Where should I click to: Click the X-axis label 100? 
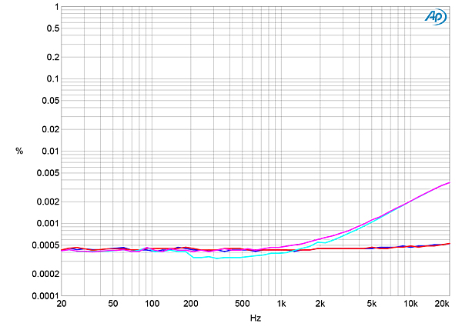tap(152, 304)
